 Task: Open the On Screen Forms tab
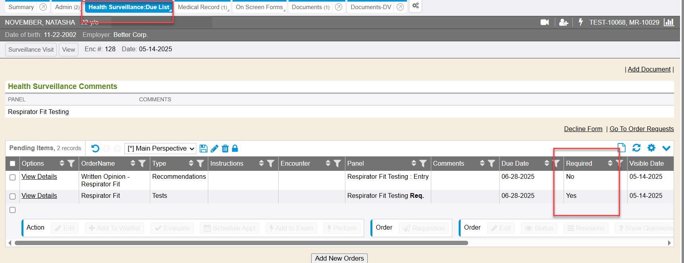pyautogui.click(x=259, y=7)
